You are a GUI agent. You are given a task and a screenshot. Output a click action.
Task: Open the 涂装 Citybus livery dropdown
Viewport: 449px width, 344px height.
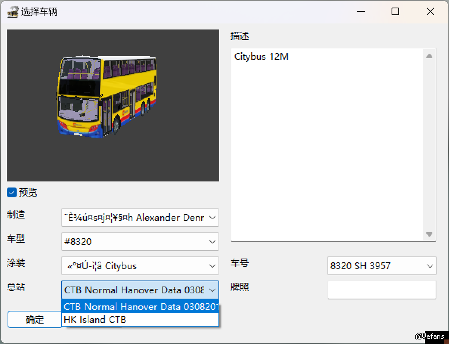click(x=140, y=266)
